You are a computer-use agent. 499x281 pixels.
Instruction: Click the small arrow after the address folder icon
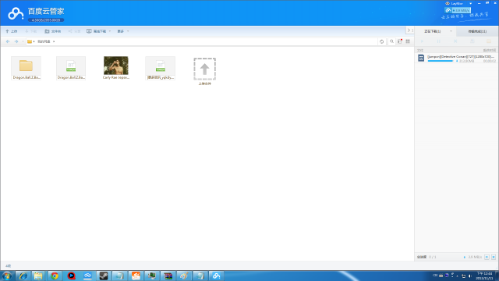click(x=34, y=41)
